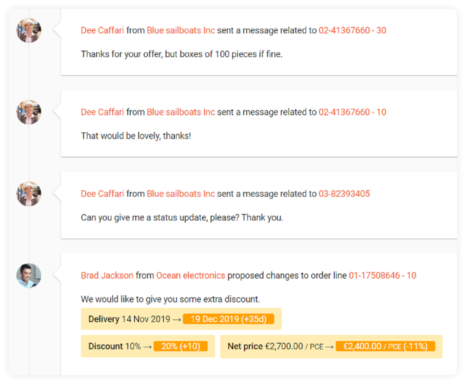Click Dee Caffari's name in the boxes message

(102, 30)
